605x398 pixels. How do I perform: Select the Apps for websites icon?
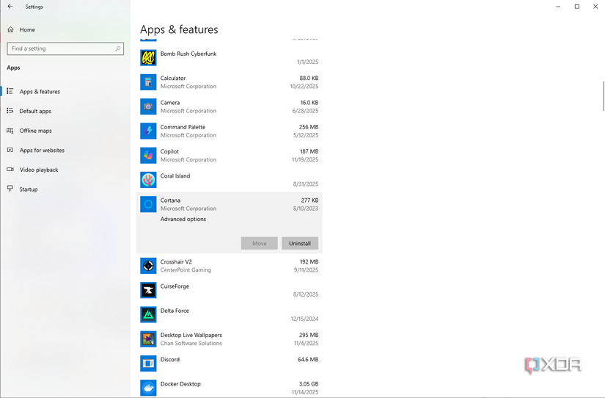click(10, 150)
